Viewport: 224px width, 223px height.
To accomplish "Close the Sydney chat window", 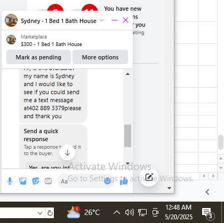I will (x=125, y=20).
